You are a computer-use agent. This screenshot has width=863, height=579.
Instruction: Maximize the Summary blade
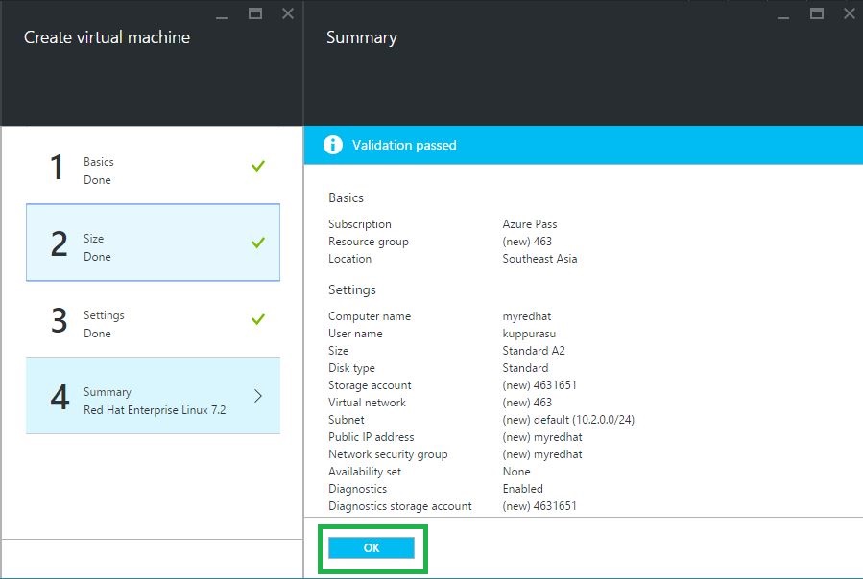click(817, 13)
